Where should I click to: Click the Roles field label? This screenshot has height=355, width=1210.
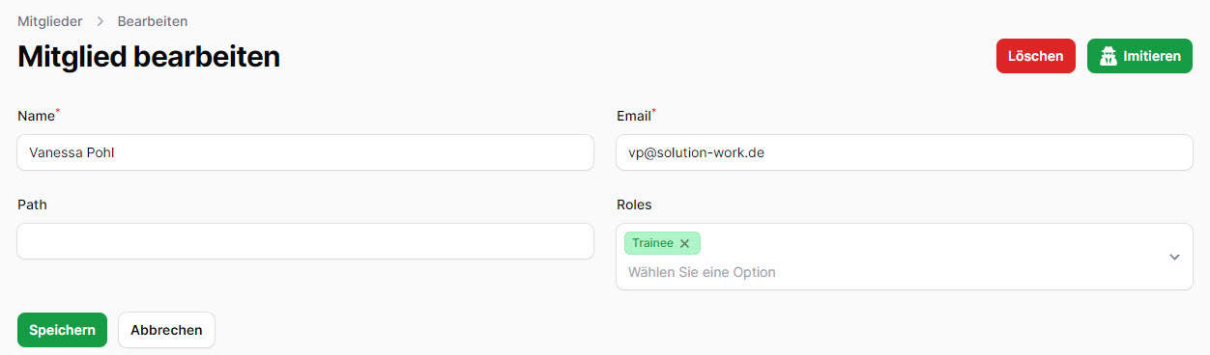(x=634, y=205)
